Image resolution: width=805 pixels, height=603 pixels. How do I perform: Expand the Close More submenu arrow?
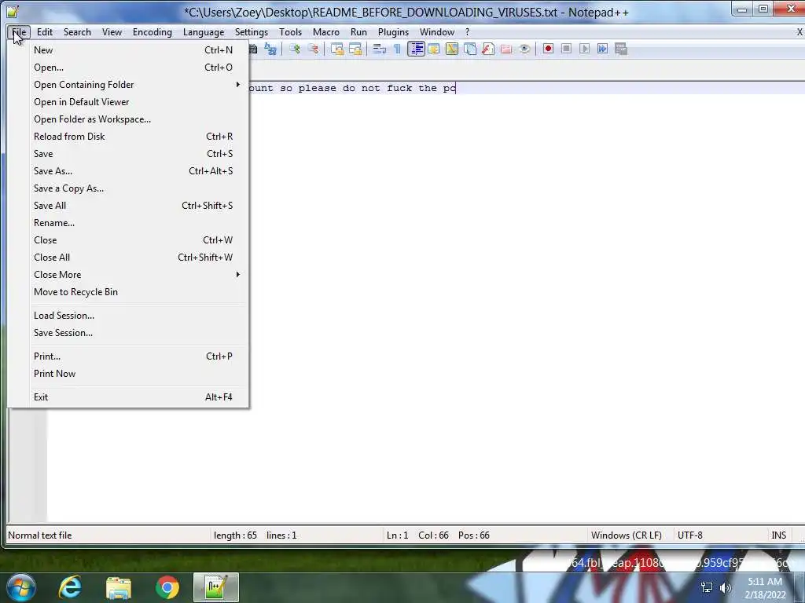click(237, 274)
